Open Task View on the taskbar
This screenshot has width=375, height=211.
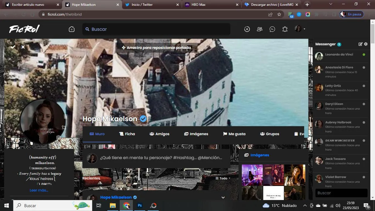coord(99,206)
